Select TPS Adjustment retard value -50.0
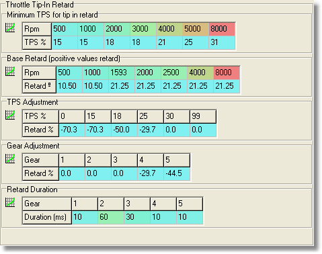Viewport: 322px width, 254px height. tap(124, 130)
